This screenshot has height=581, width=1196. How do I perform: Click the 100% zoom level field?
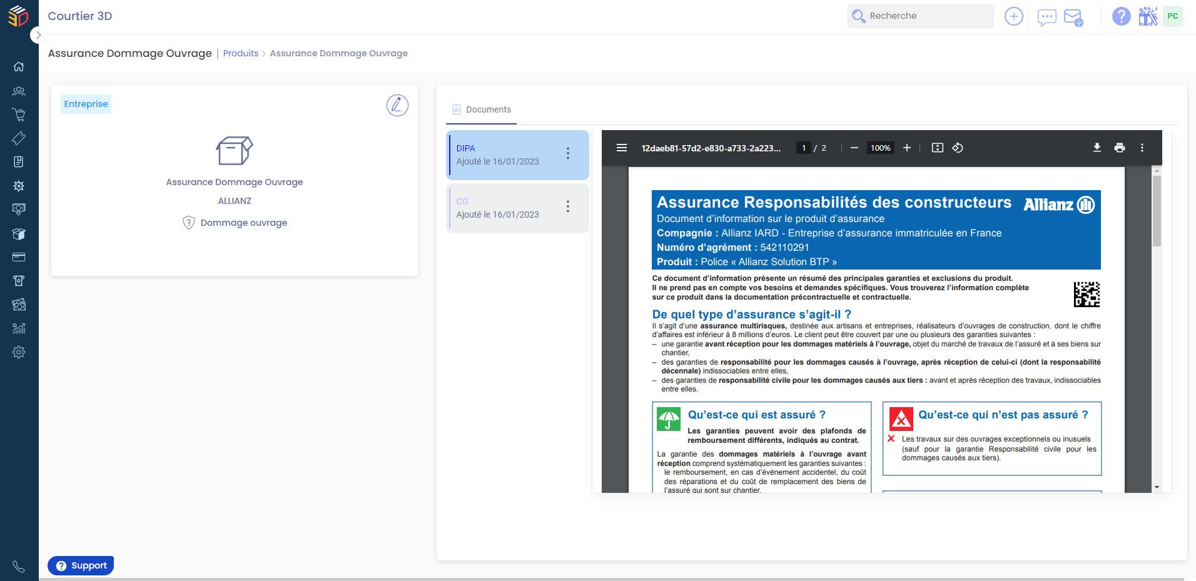click(x=880, y=148)
